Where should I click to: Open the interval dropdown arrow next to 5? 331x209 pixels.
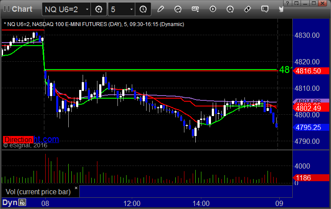[131, 9]
